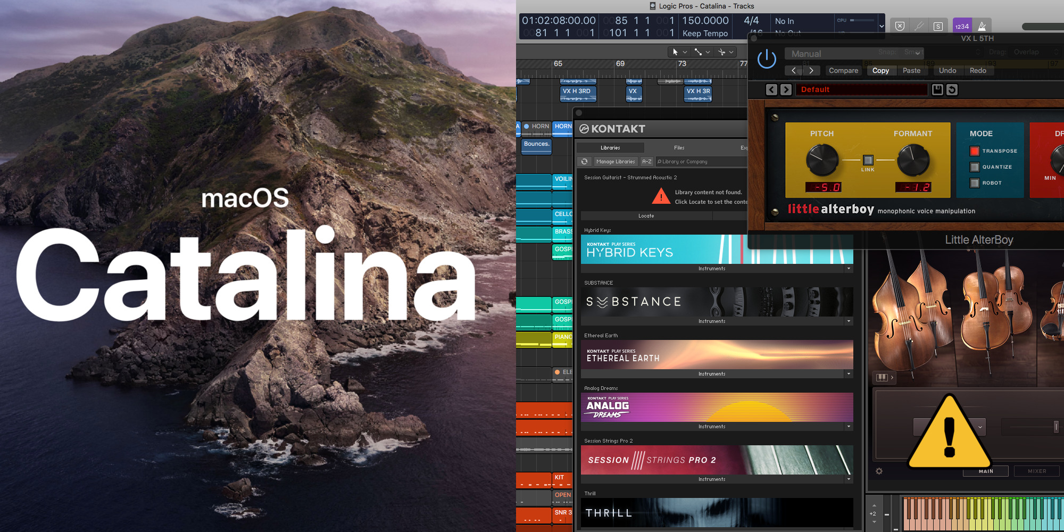Toggle the Little AlterBoy plugin power button
The image size is (1064, 532).
tap(767, 59)
